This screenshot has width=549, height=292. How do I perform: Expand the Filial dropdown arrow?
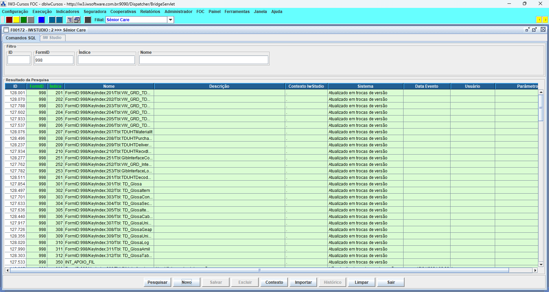click(x=171, y=20)
